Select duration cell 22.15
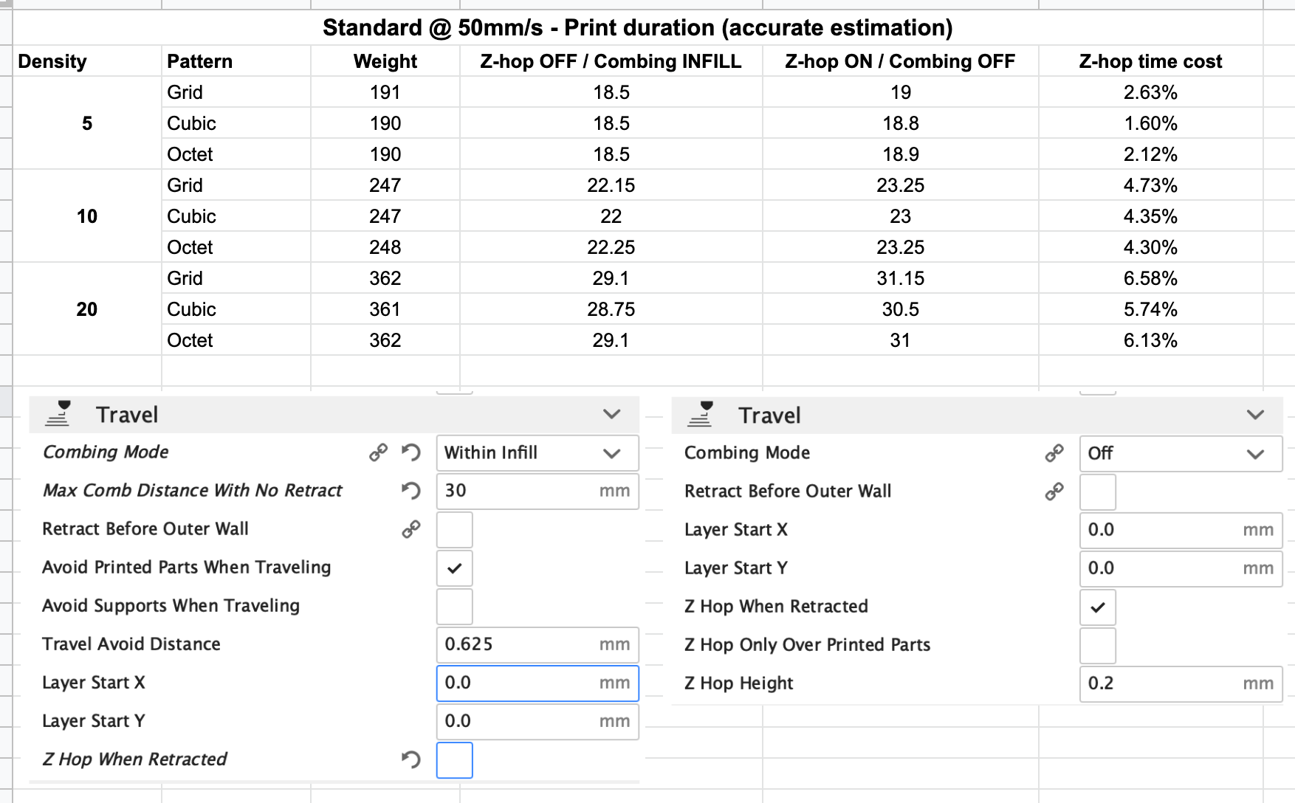Viewport: 1295px width, 803px height. click(x=611, y=185)
